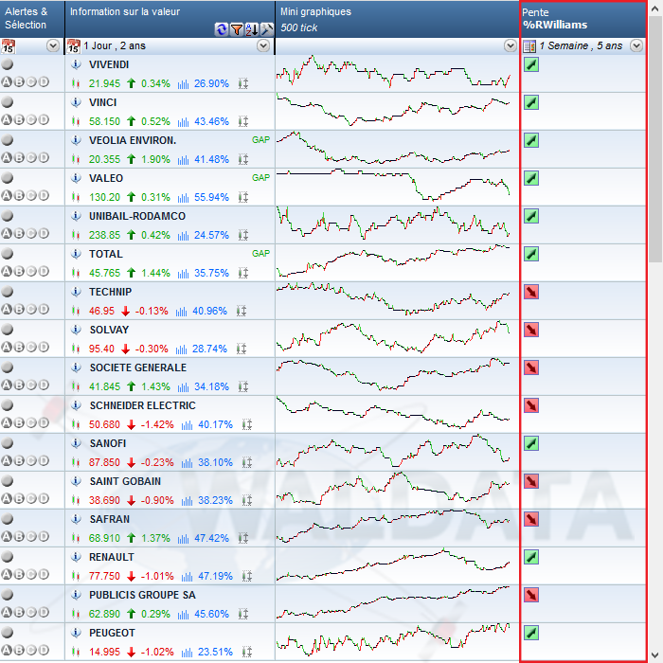Click the green slope icon for RENAULT

[531, 557]
